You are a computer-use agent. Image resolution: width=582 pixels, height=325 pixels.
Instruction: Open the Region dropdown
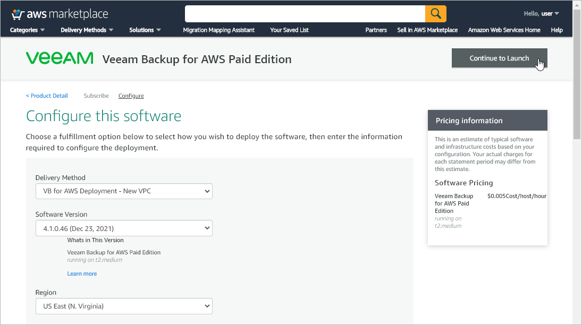click(124, 306)
